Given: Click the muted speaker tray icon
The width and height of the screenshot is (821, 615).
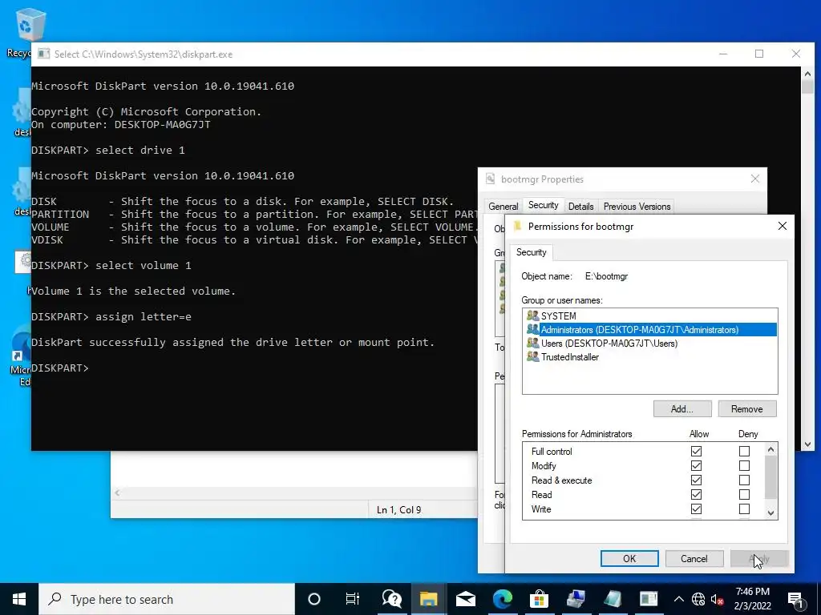Looking at the screenshot, I should pyautogui.click(x=718, y=599).
